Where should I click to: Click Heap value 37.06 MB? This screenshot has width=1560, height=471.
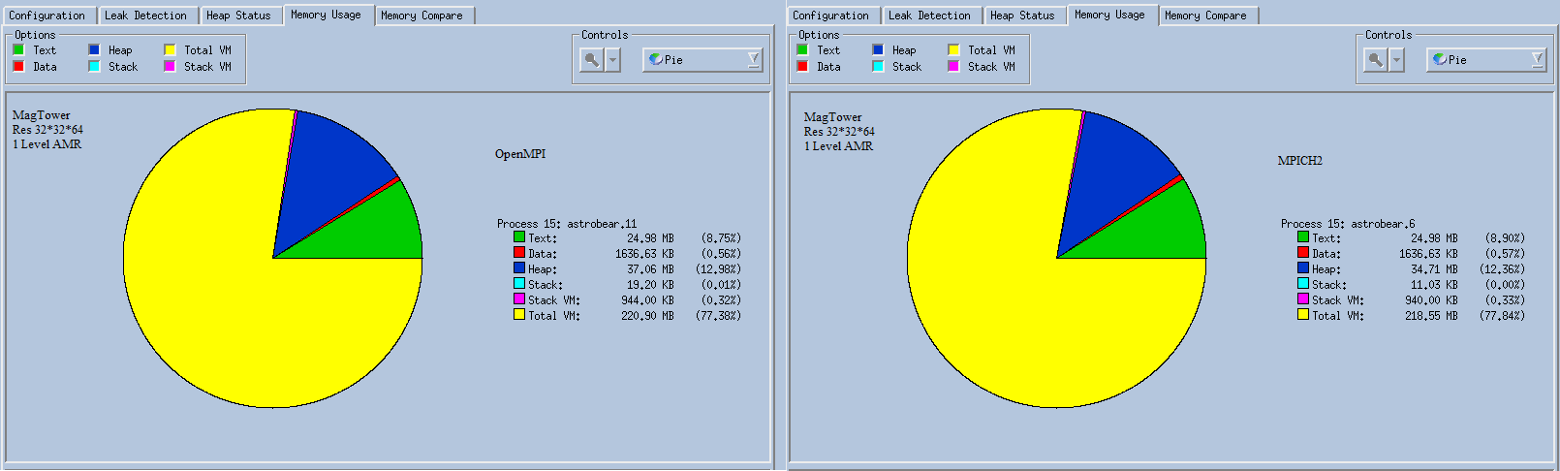coord(650,269)
